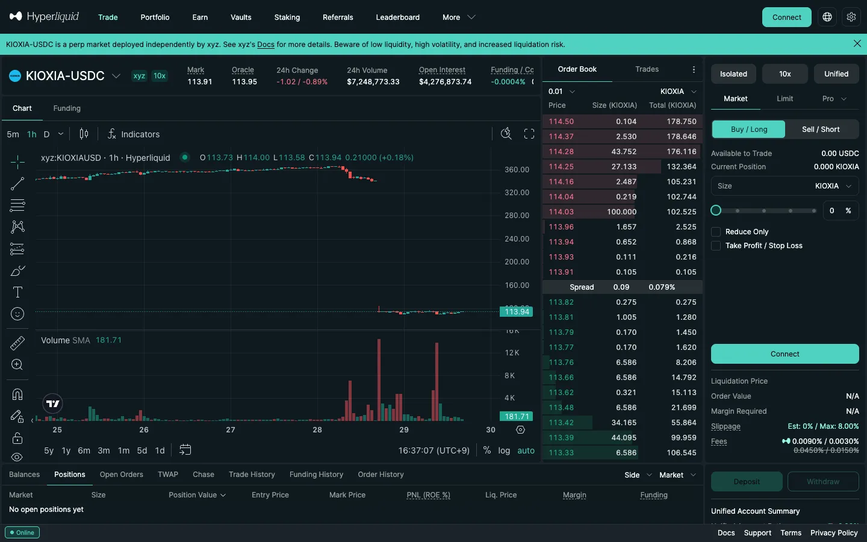
Task: Expand the KIOXIA-USDC market selector
Action: (116, 76)
